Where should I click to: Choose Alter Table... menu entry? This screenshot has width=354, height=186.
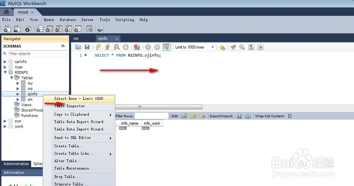(x=79, y=161)
